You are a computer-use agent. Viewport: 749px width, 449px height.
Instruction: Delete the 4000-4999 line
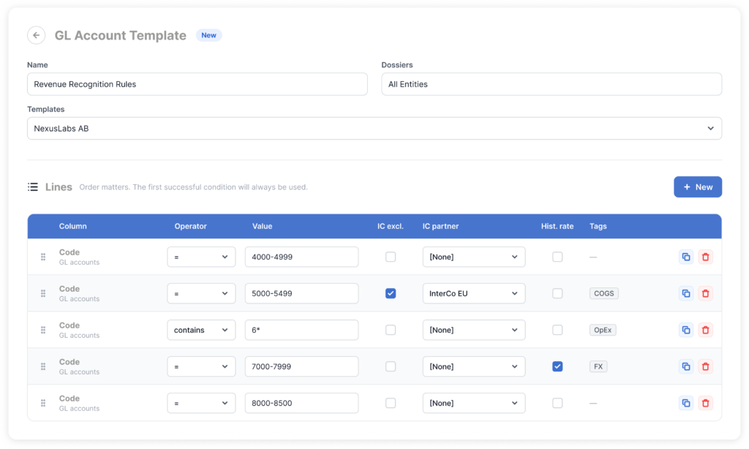pyautogui.click(x=706, y=257)
